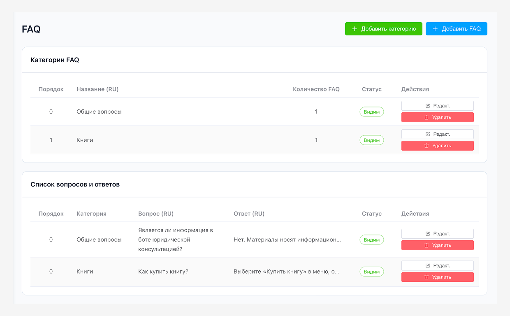Click the Название (RU) column header
The height and width of the screenshot is (316, 510).
pos(97,89)
